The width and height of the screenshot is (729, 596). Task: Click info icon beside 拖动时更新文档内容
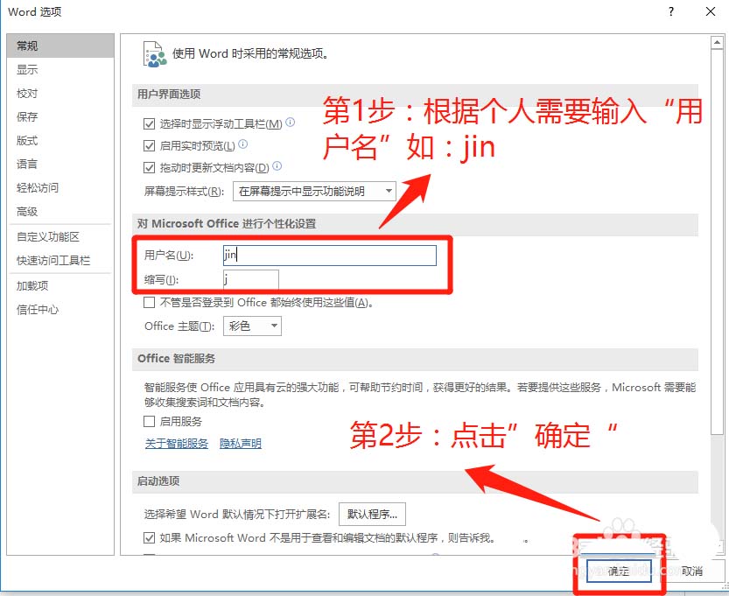pos(277,166)
